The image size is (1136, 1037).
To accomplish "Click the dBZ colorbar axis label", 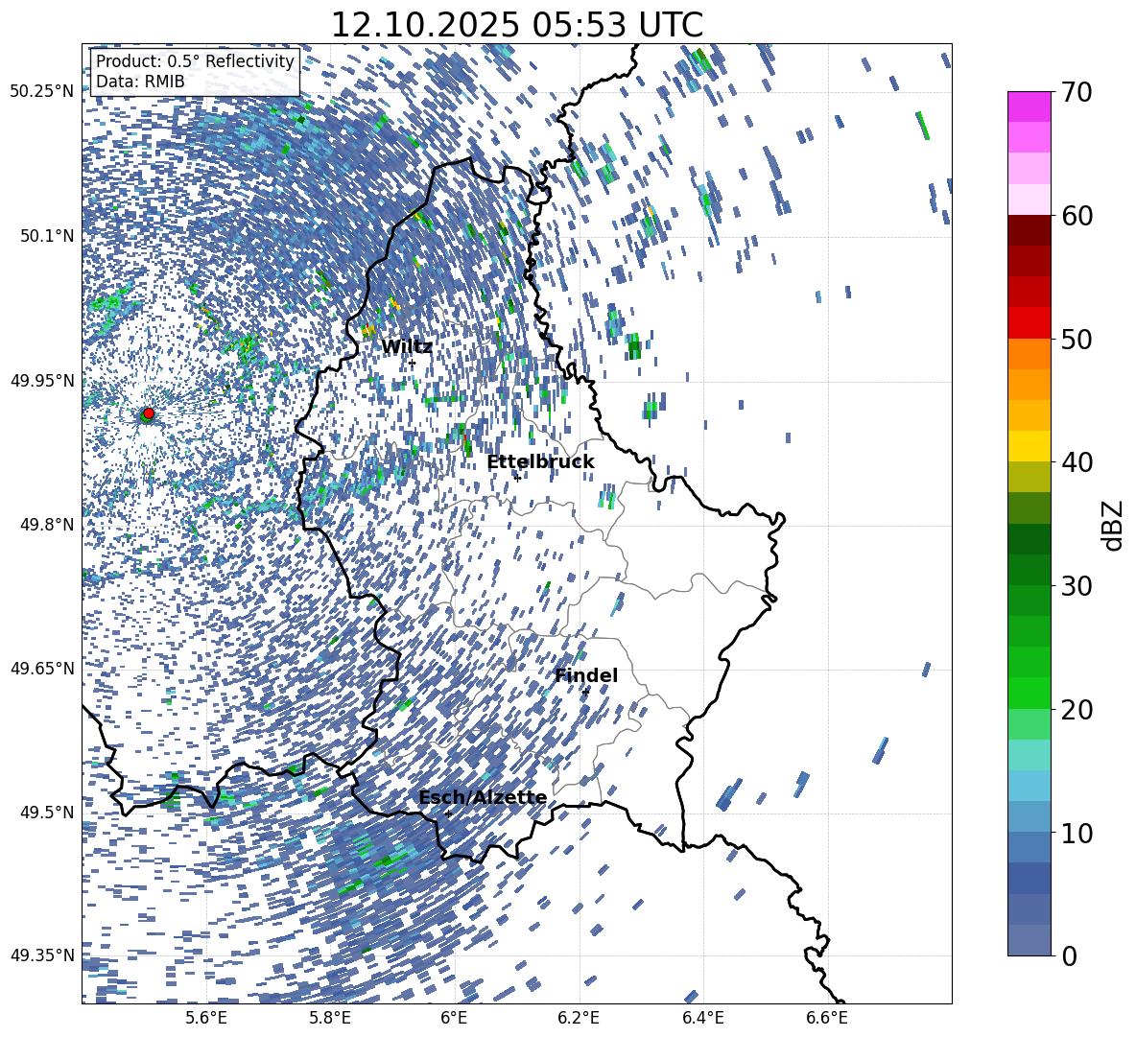I will pyautogui.click(x=1114, y=525).
